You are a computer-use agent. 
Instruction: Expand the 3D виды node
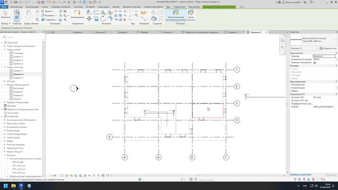point(5,81)
